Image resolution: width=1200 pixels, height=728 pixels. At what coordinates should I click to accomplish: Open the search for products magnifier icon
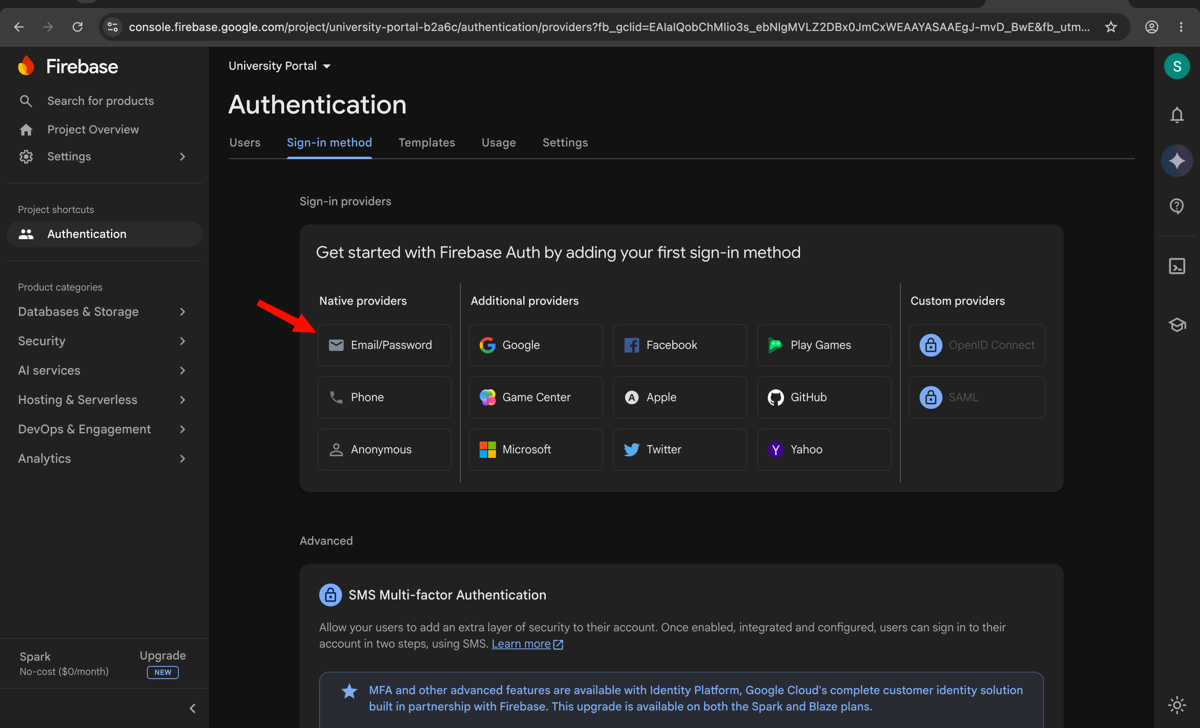(26, 101)
